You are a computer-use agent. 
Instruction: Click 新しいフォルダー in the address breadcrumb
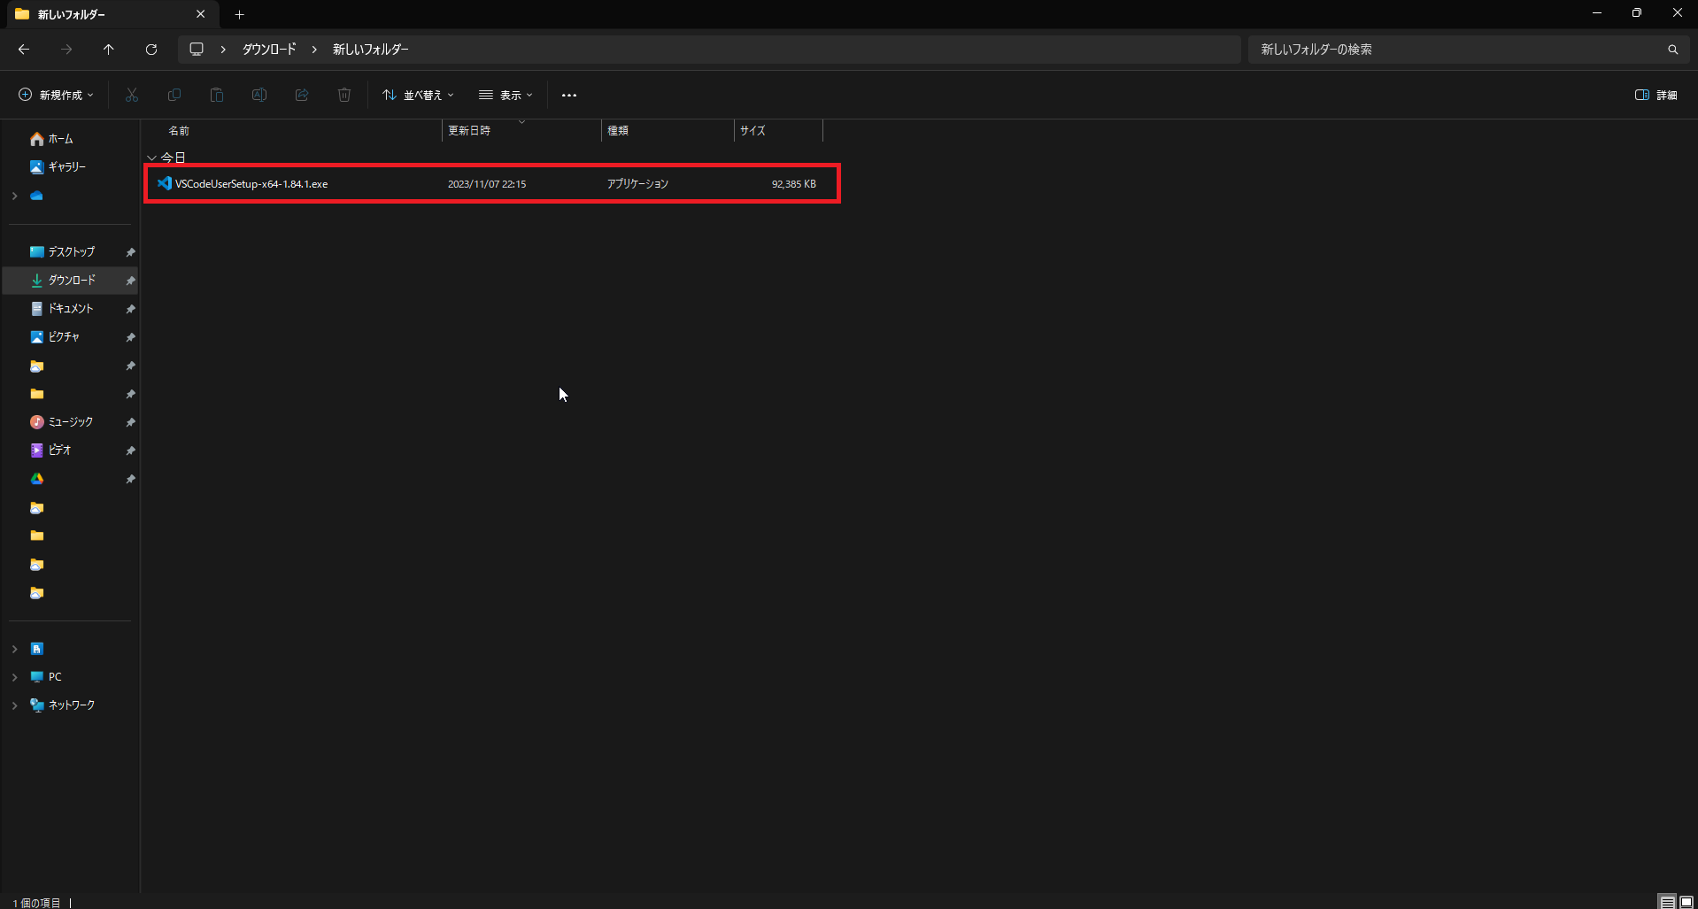(x=370, y=50)
